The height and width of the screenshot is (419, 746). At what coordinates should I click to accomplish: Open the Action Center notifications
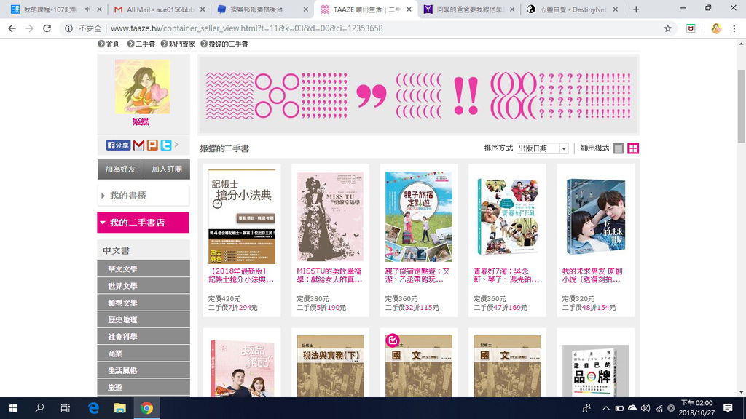728,408
